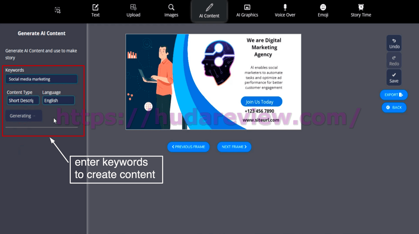
Task: Open the Text tool
Action: pyautogui.click(x=95, y=10)
